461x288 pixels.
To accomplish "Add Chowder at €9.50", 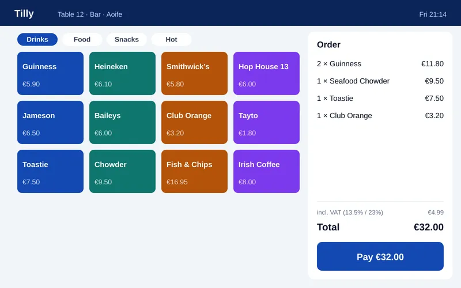I will pos(122,171).
